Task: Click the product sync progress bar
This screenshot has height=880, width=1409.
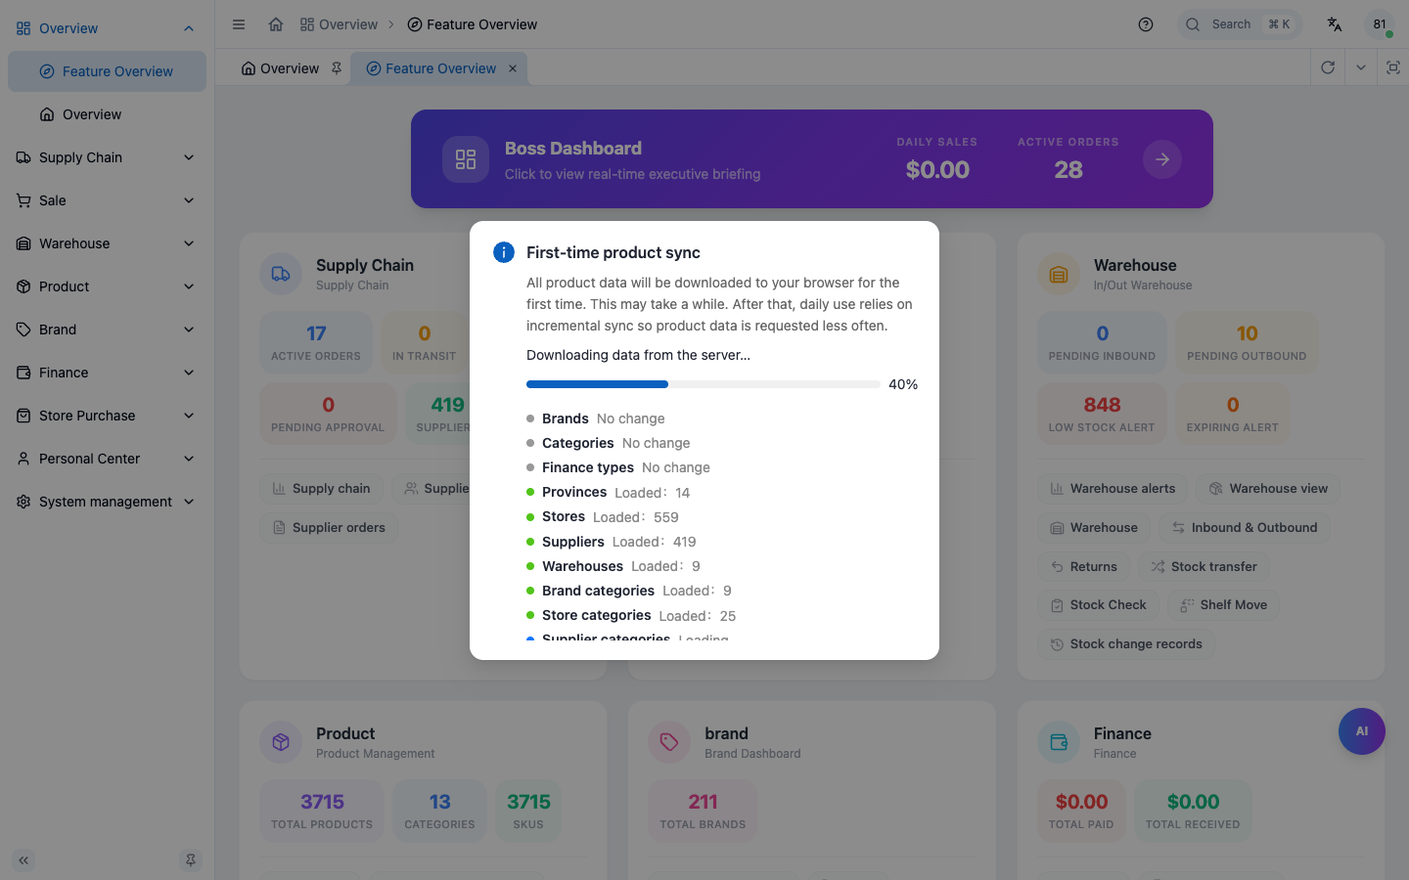Action: [x=703, y=384]
